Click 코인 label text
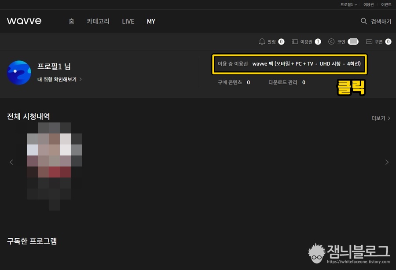 (341, 42)
